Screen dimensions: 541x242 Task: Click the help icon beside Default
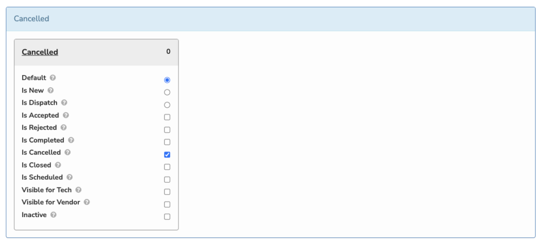point(53,78)
